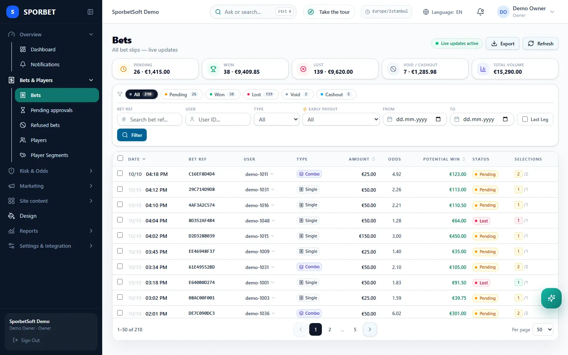
Task: Open the TYPE filter dropdown
Action: click(x=277, y=119)
